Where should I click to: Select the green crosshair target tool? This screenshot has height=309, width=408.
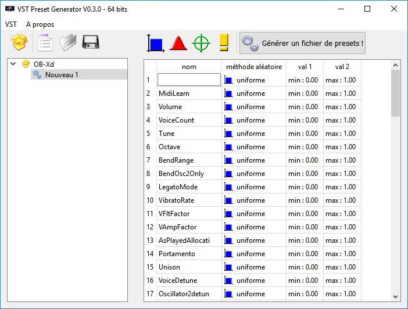pos(201,43)
